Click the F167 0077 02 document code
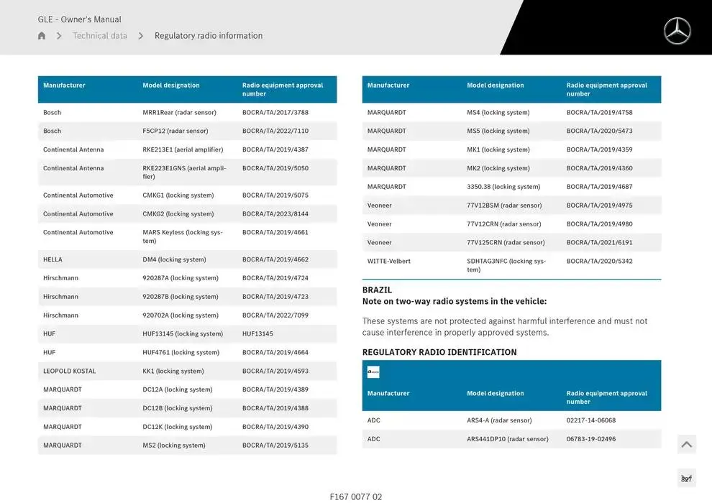 (356, 497)
